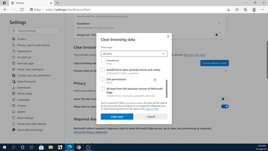This screenshot has width=268, height=151.
Task: Open Languages settings
Action: coord(23,100)
